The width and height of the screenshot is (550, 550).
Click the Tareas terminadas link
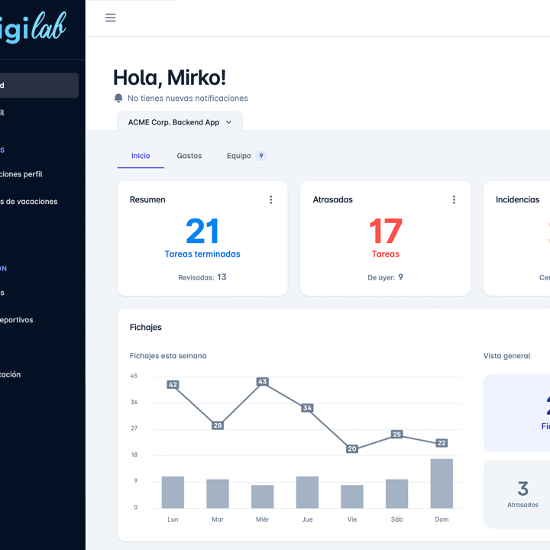pyautogui.click(x=202, y=254)
